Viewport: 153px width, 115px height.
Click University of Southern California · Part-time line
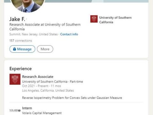click(53, 81)
